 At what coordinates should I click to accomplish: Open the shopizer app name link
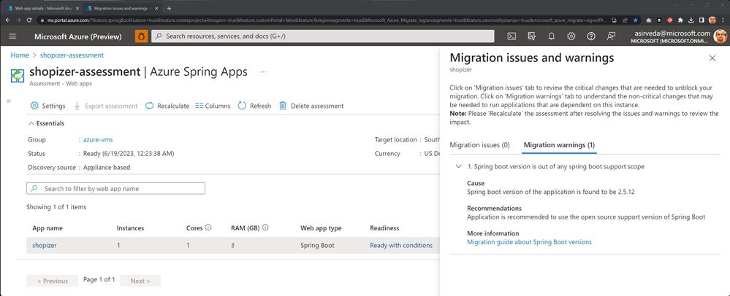(x=45, y=246)
